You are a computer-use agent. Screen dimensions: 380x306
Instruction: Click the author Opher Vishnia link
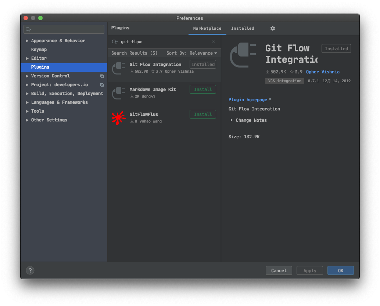[x=323, y=72]
